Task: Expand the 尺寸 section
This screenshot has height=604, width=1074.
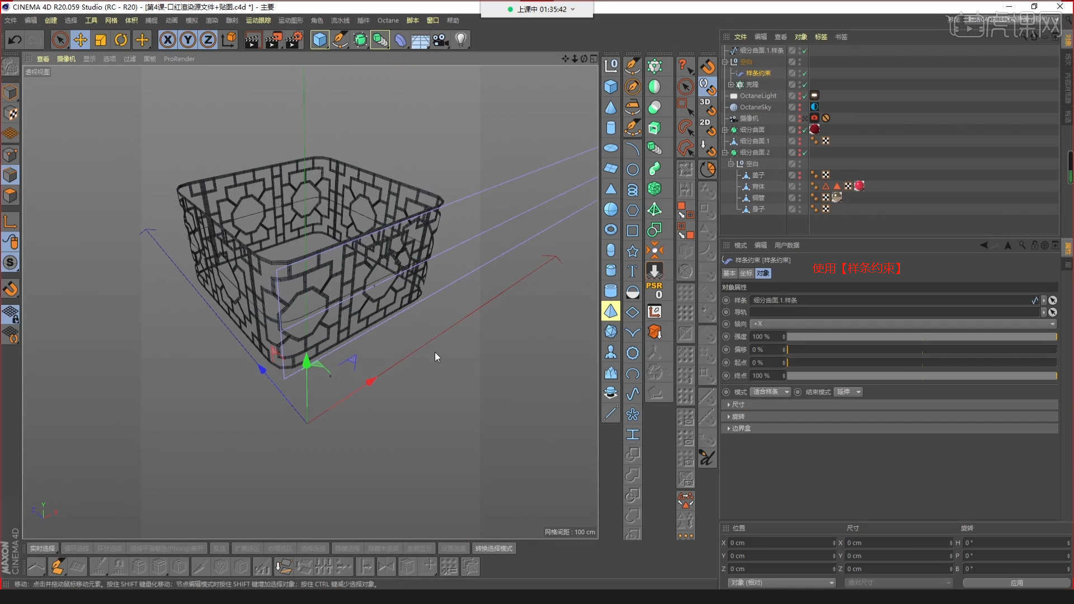Action: (x=891, y=404)
